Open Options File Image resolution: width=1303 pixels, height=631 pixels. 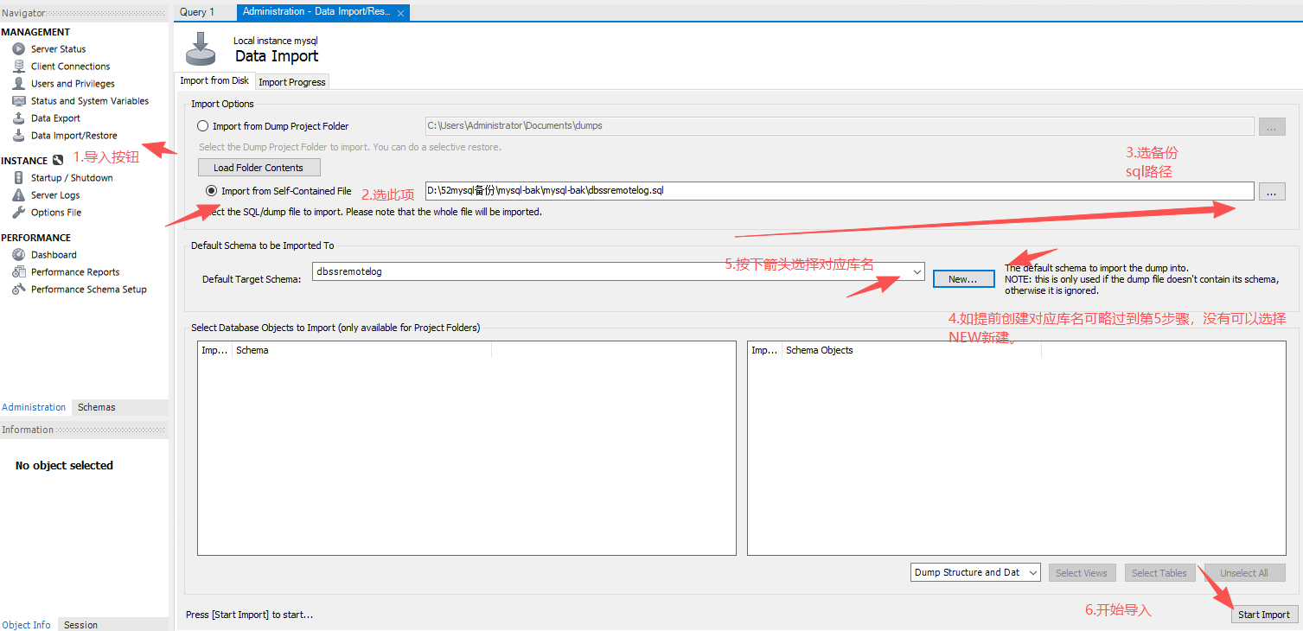(56, 213)
